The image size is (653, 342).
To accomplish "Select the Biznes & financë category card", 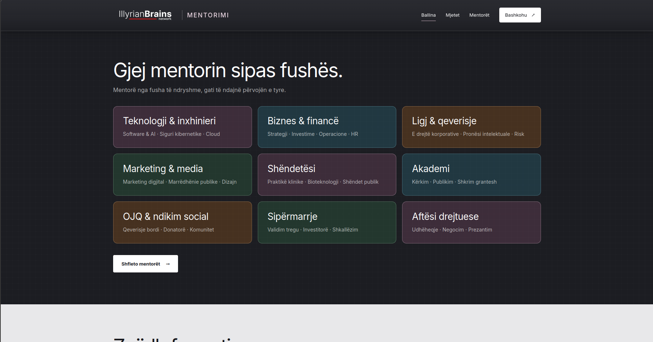I will (x=327, y=127).
